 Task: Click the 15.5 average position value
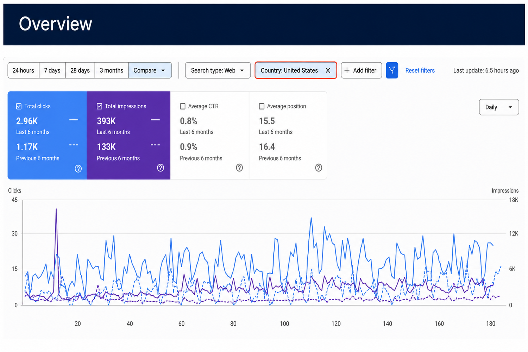pyautogui.click(x=267, y=121)
